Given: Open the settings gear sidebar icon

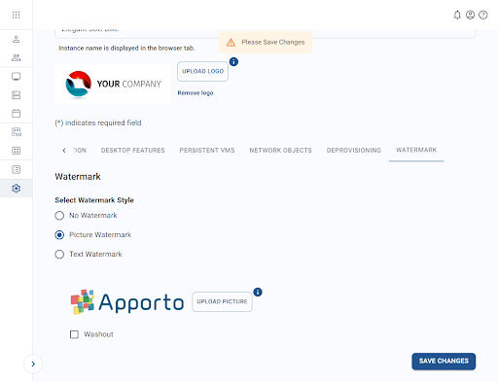Looking at the screenshot, I should (16, 189).
